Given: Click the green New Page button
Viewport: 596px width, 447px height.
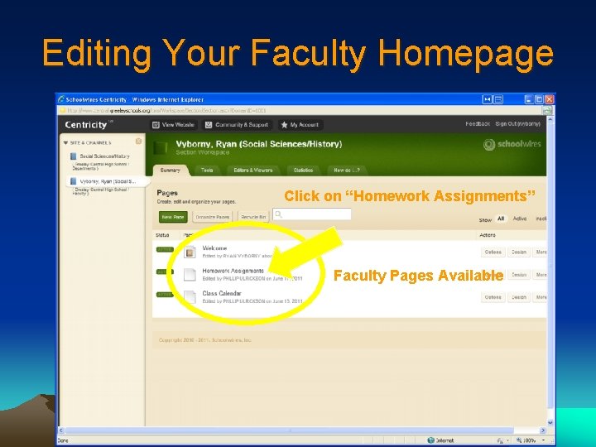Looking at the screenshot, I should (x=173, y=217).
